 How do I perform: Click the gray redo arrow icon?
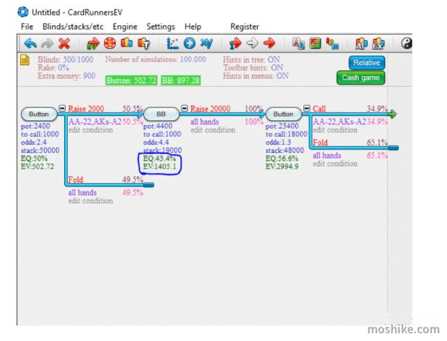pos(47,43)
